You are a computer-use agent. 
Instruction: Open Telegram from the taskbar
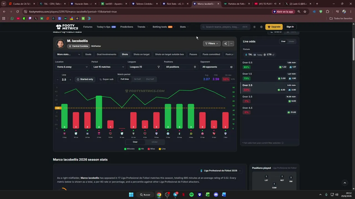tap(175, 195)
